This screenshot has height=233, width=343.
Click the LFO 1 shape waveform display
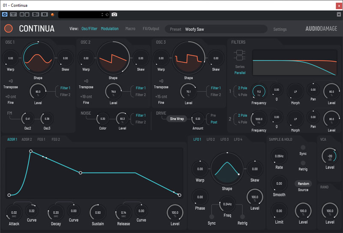[227, 169]
